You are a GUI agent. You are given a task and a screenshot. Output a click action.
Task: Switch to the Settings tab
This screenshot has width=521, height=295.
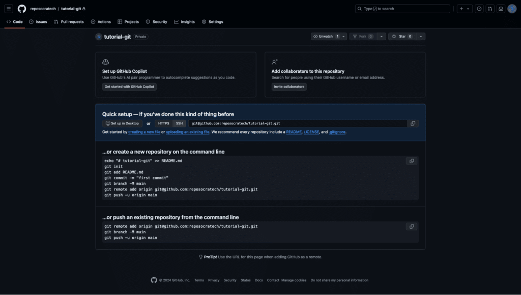[x=212, y=21]
